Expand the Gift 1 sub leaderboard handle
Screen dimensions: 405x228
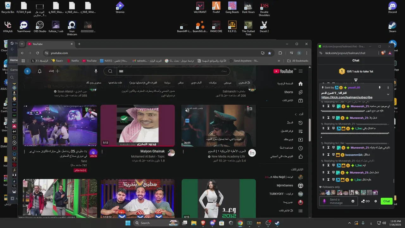356,80
